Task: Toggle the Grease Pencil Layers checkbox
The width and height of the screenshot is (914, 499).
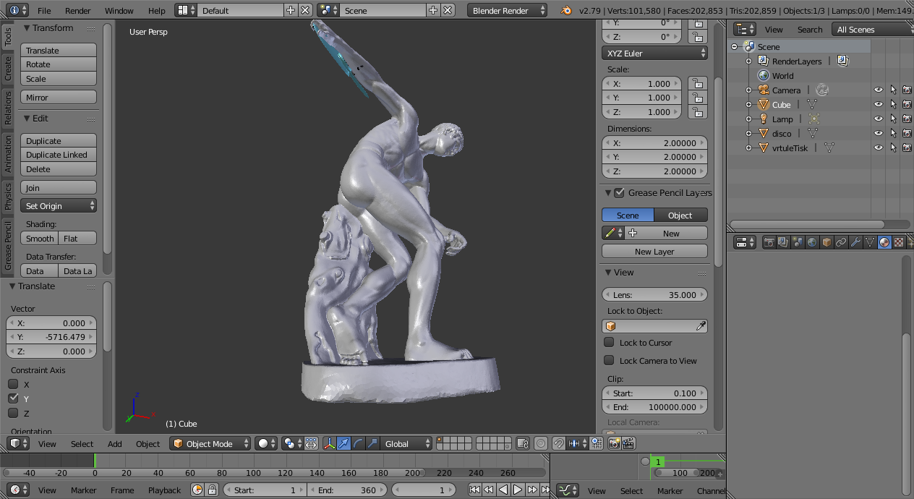Action: 619,192
